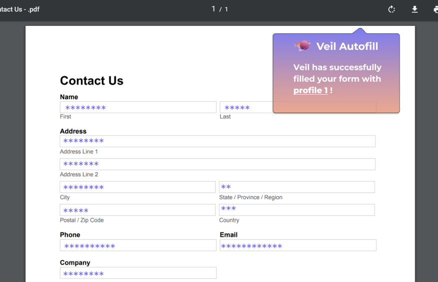Download the PDF file

[x=414, y=9]
